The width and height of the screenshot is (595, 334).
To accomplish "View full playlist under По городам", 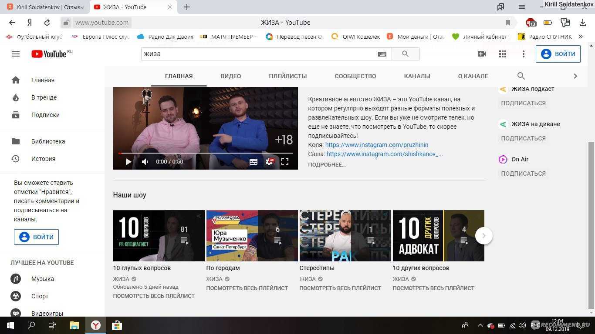I will point(247,288).
